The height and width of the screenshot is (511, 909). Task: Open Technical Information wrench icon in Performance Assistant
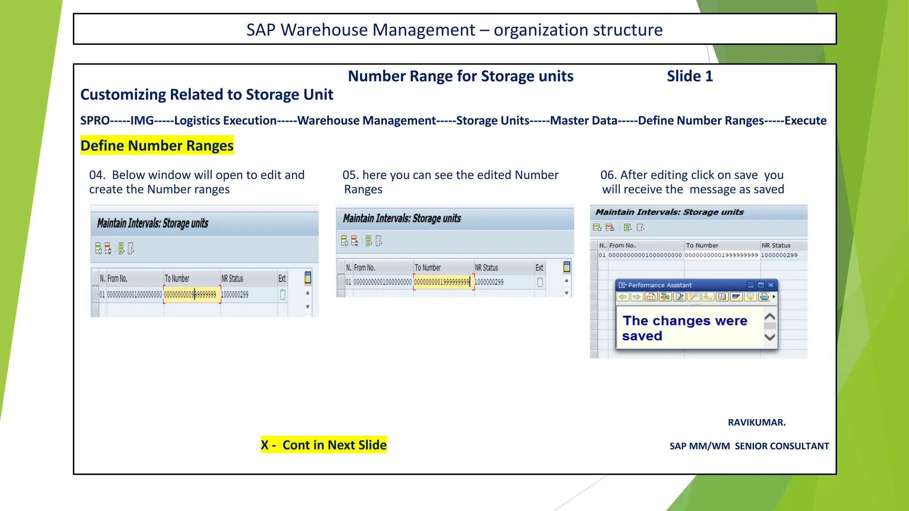[x=665, y=297]
